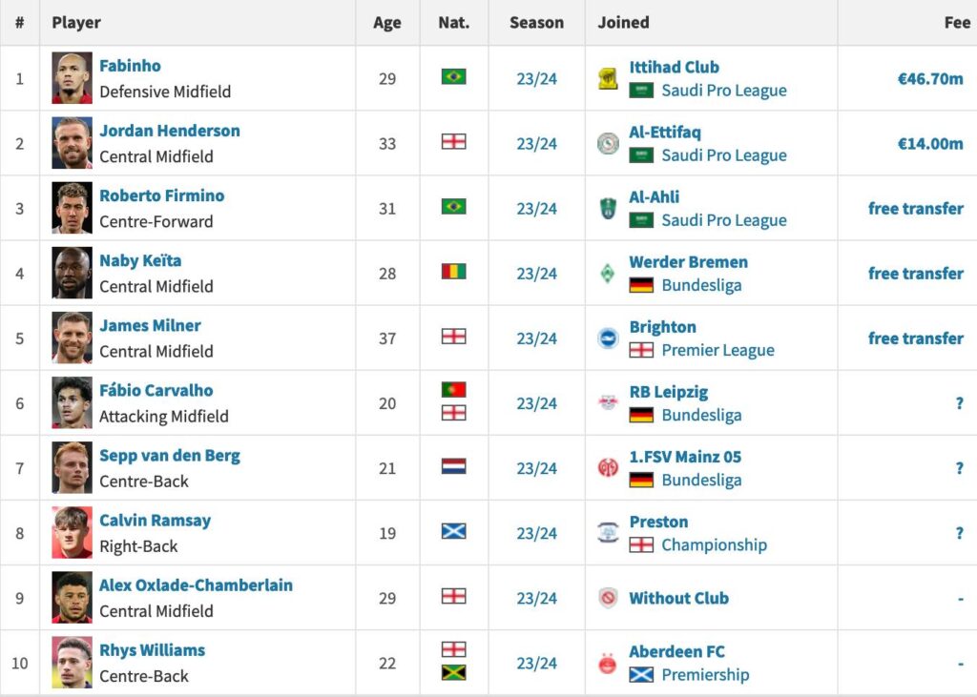This screenshot has width=977, height=697.
Task: Click the Brighton club crest icon
Action: click(x=608, y=338)
